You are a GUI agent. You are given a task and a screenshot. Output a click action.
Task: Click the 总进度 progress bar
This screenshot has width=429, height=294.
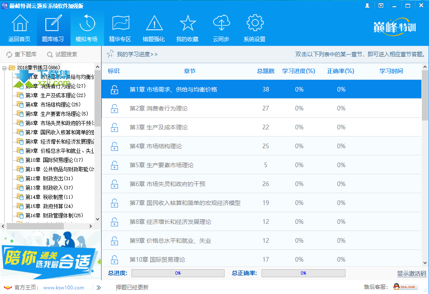(x=178, y=273)
